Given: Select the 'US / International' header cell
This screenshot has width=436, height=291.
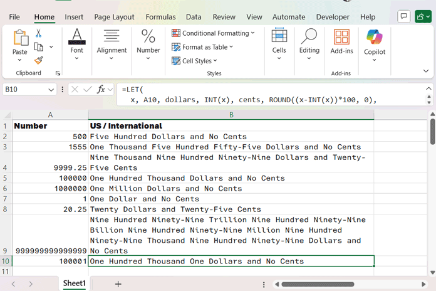Looking at the screenshot, I should [231, 126].
